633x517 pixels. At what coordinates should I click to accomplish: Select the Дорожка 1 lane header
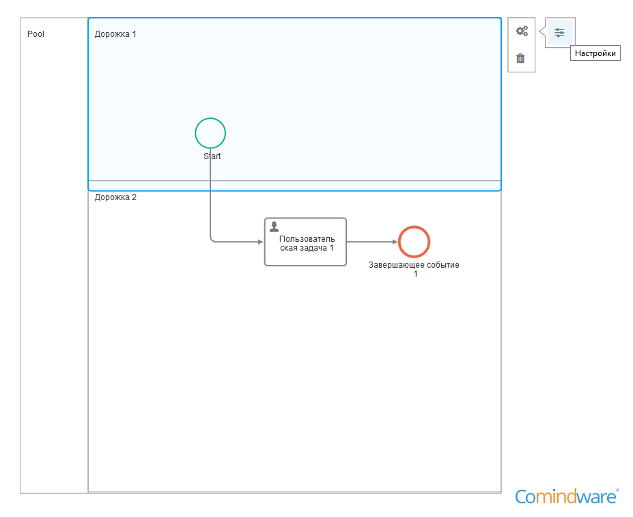(115, 33)
